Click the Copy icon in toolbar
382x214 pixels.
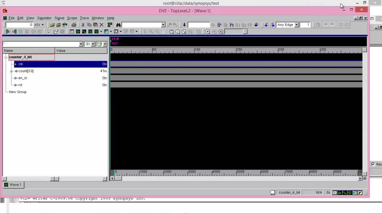pyautogui.click(x=89, y=25)
